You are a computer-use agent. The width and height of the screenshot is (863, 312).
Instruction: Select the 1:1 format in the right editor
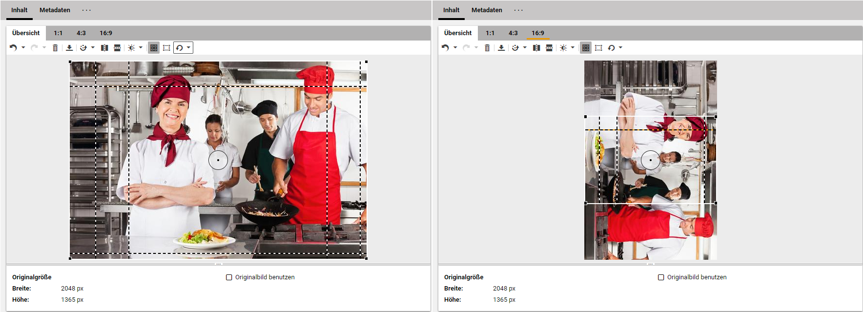click(490, 33)
